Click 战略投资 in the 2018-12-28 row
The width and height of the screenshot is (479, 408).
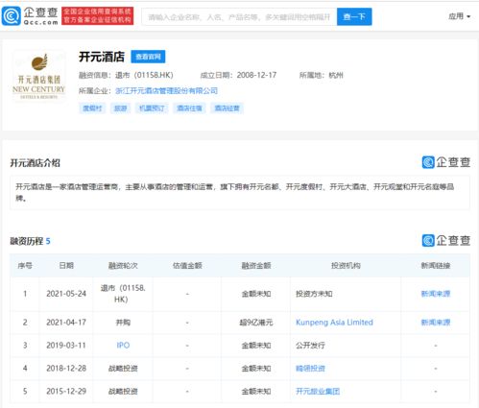[123, 369]
